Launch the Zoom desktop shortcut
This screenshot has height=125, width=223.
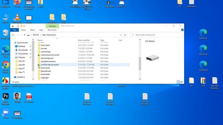(6, 114)
